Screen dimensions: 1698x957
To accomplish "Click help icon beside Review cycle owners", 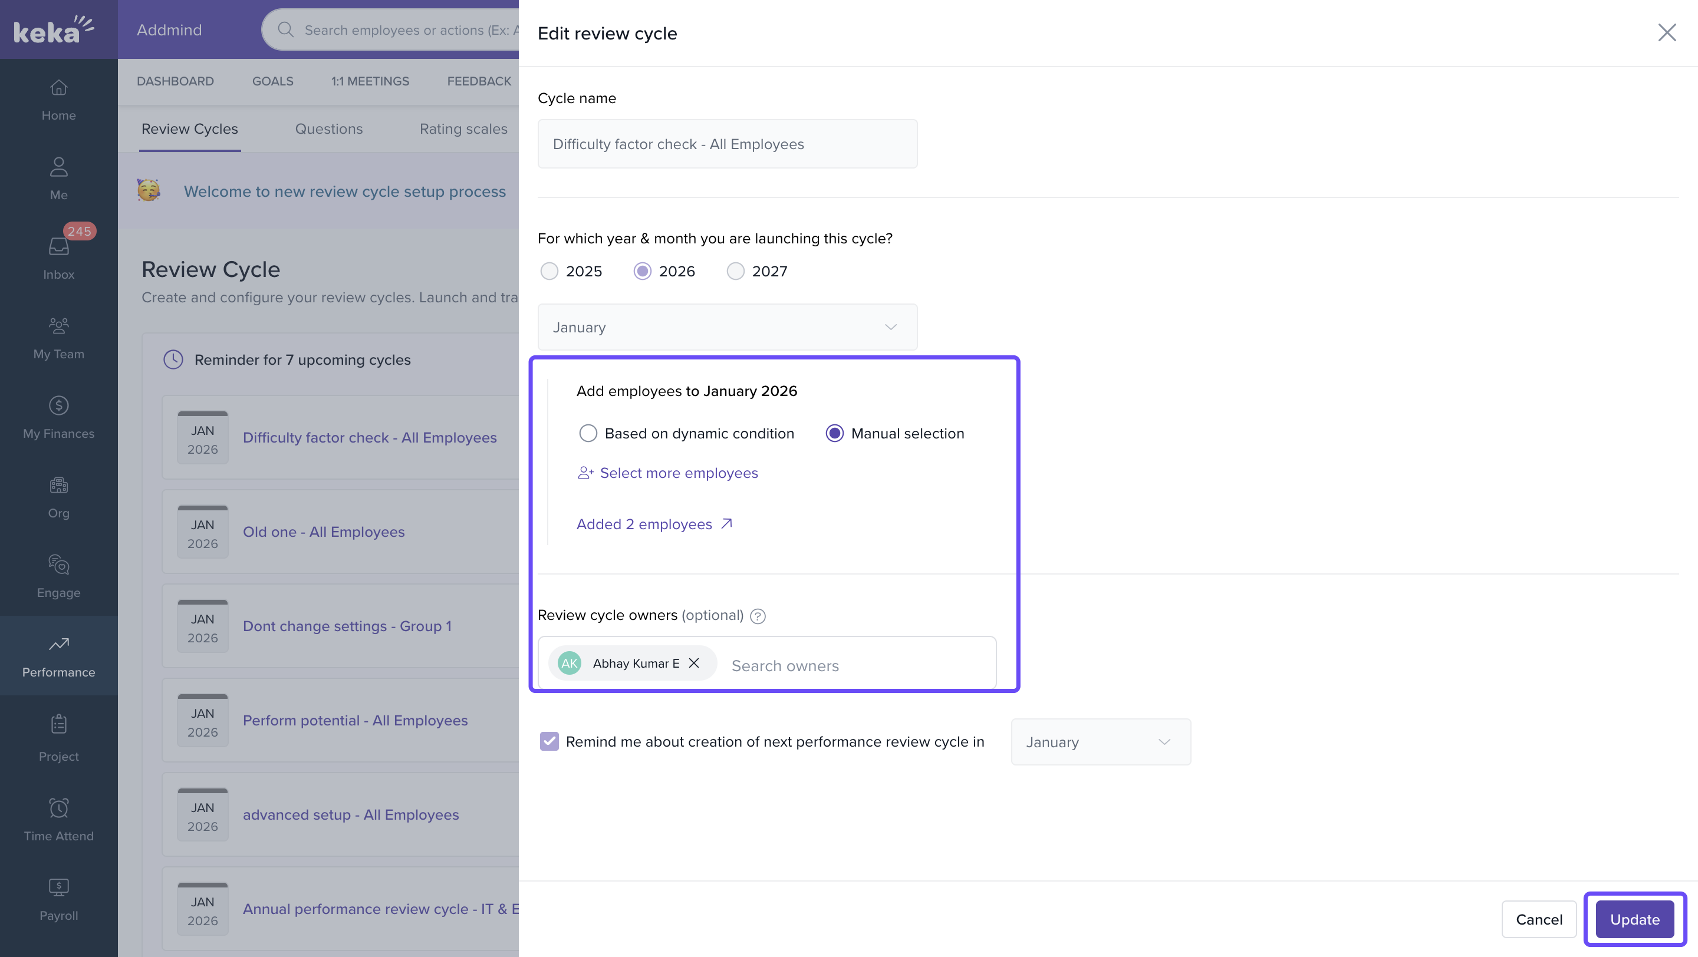I will pos(758,616).
